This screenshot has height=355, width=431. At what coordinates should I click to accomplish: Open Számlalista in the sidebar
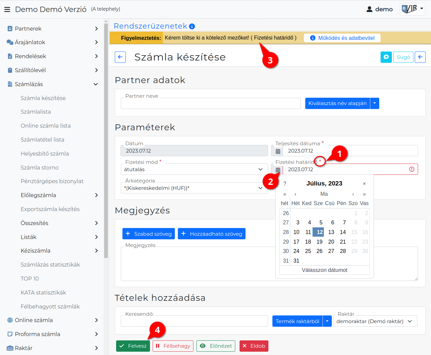coord(36,112)
